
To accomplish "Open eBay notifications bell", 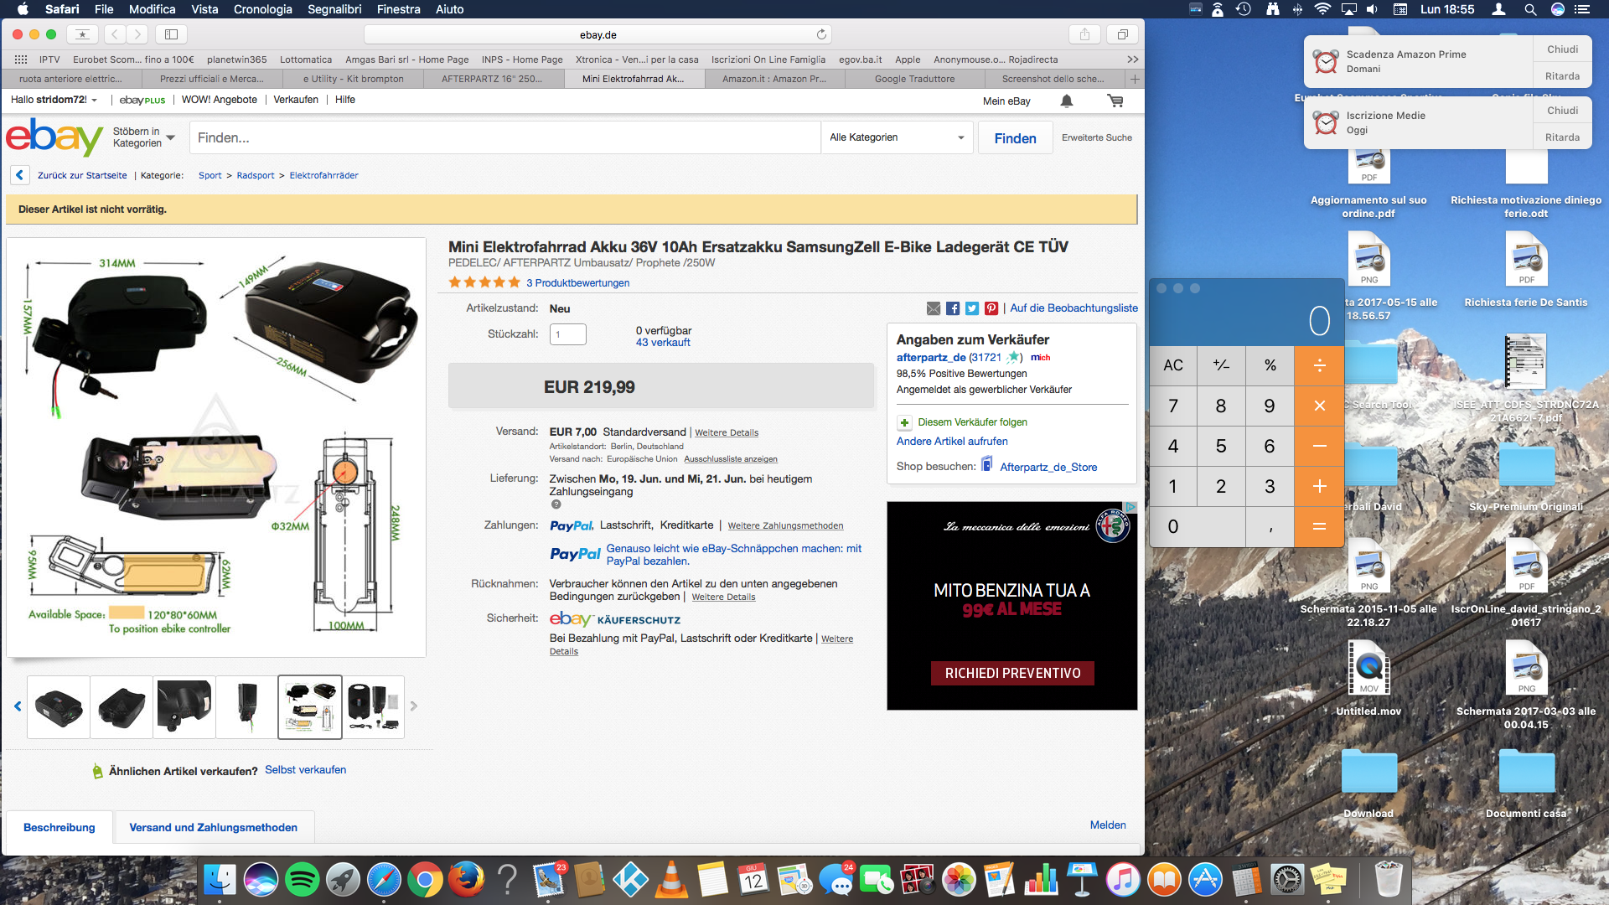I will click(1066, 101).
